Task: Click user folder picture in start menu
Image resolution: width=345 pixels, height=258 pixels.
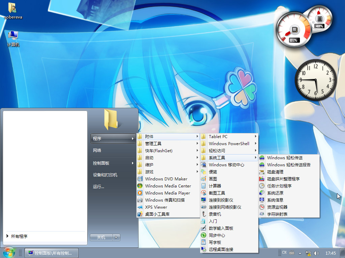Action: click(111, 120)
